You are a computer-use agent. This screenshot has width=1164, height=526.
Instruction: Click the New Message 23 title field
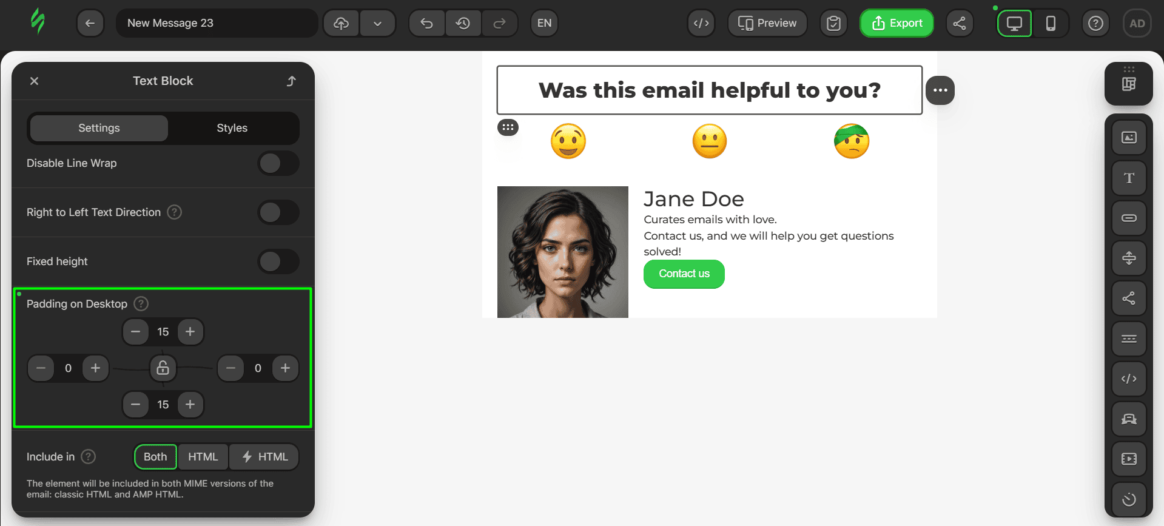[217, 24]
